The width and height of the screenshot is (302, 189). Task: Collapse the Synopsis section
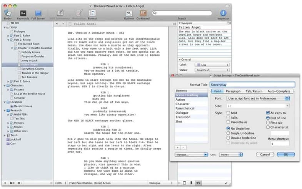180,23
